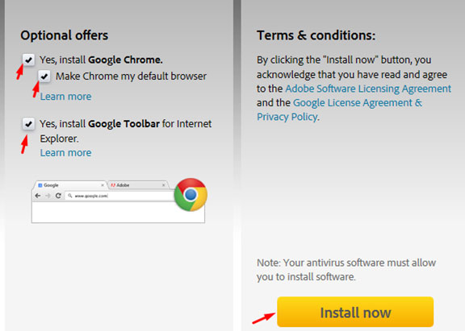Click the forward arrow in the browser illustration
Viewport: 465px width, 331px height.
[x=48, y=196]
